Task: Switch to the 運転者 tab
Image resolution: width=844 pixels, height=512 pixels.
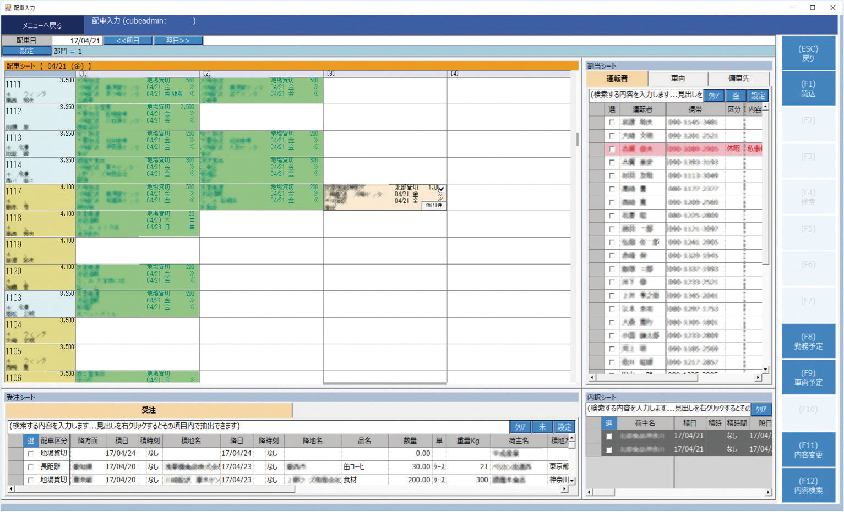Action: (x=617, y=79)
